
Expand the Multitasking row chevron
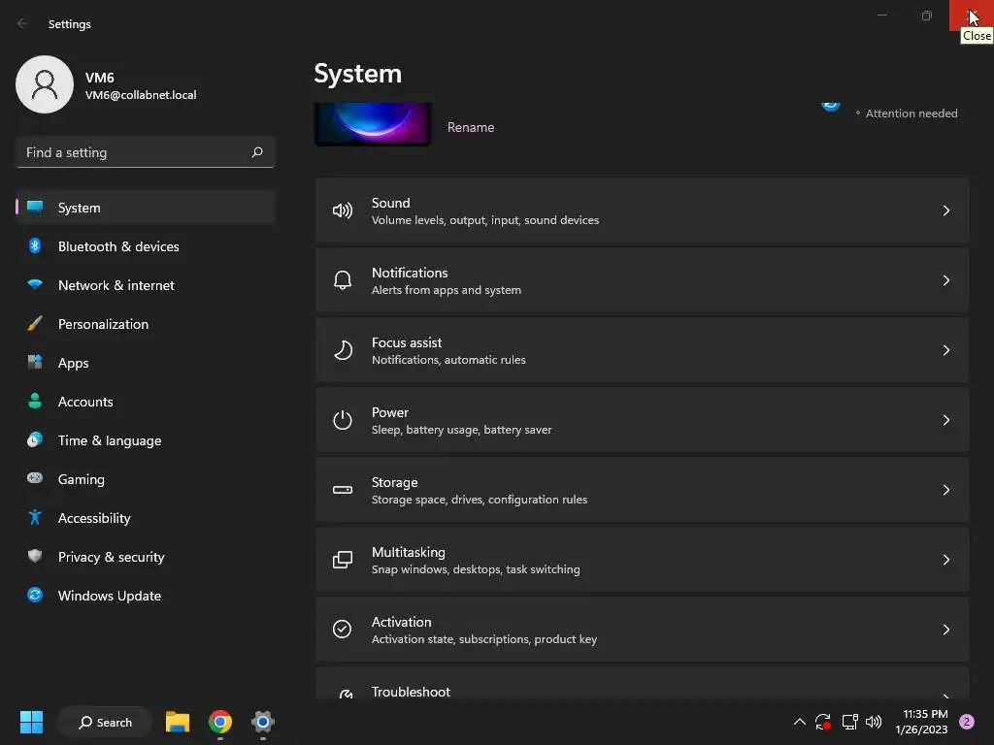(945, 560)
